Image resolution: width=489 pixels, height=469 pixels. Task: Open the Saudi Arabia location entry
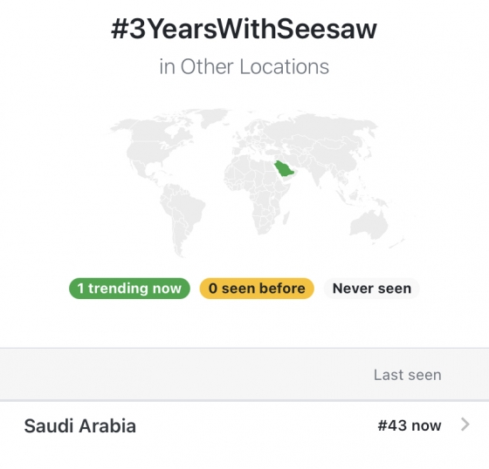click(x=244, y=425)
